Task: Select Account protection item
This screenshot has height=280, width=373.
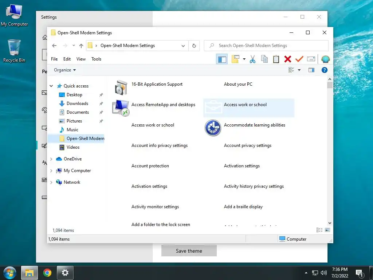Action: pyautogui.click(x=150, y=166)
